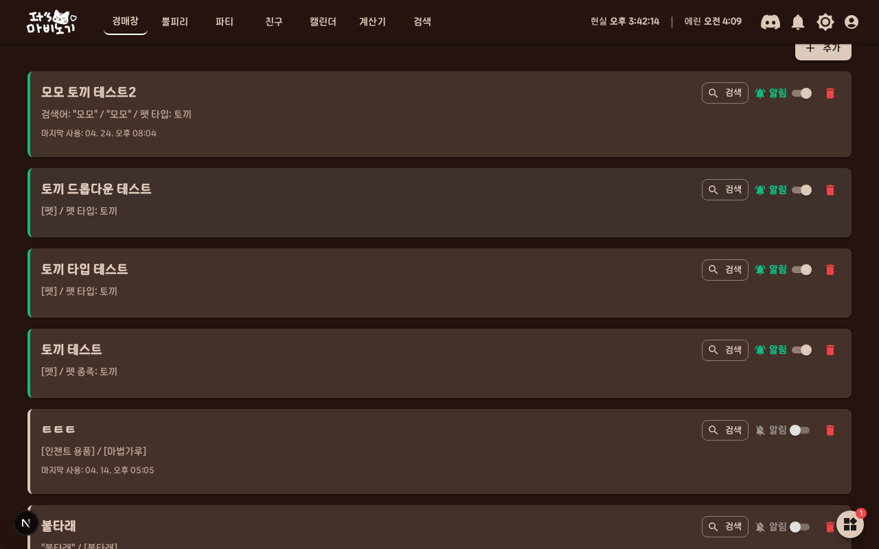
Task: Run 검색 for 불타래
Action: tap(725, 527)
